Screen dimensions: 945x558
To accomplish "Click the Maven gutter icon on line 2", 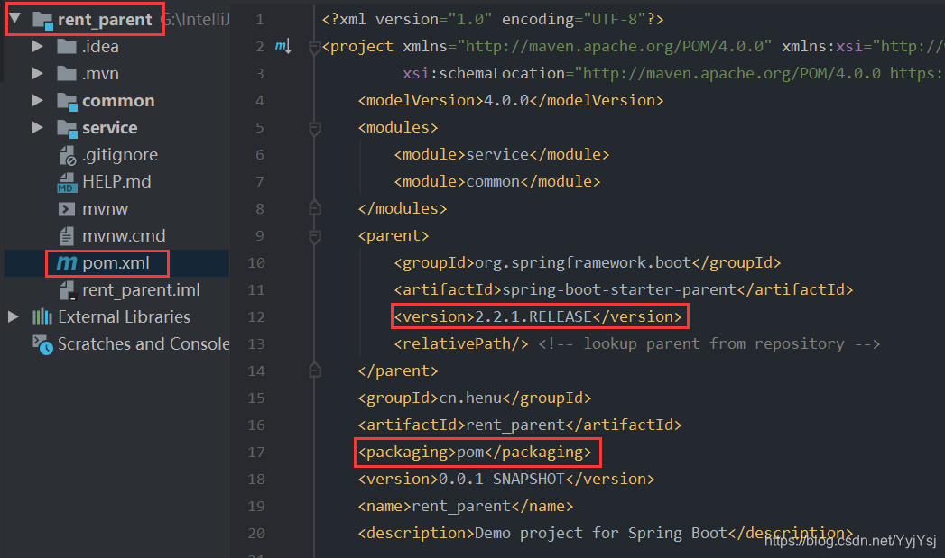I will point(283,46).
